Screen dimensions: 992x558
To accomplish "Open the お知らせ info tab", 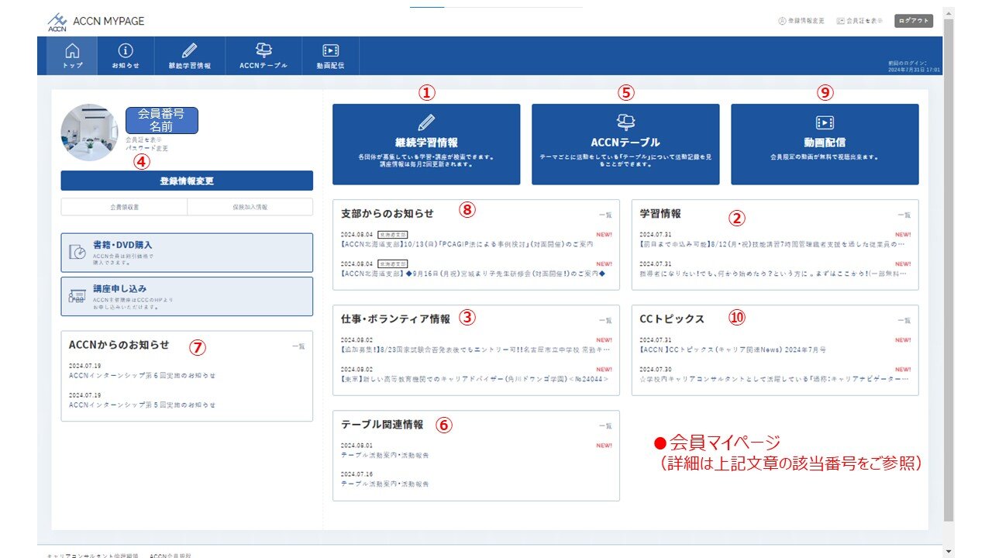I will point(126,56).
